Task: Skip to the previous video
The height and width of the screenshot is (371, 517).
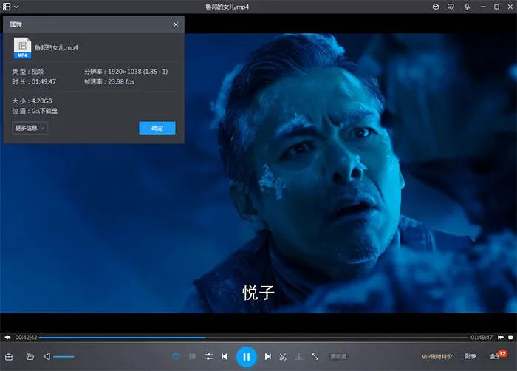Action: click(x=225, y=356)
